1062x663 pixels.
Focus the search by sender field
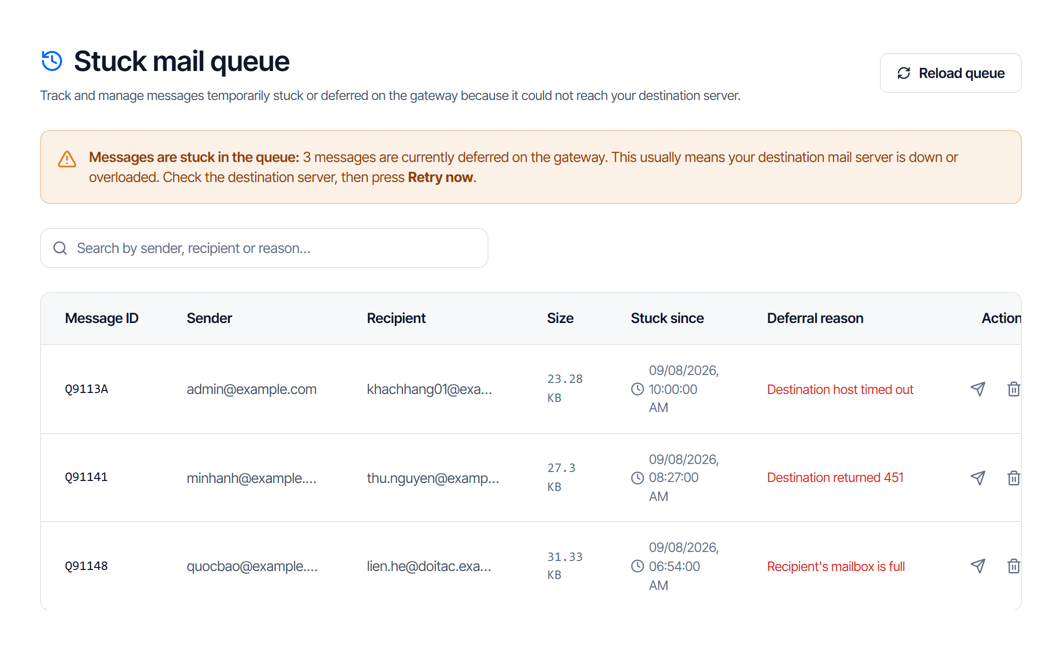click(x=264, y=248)
